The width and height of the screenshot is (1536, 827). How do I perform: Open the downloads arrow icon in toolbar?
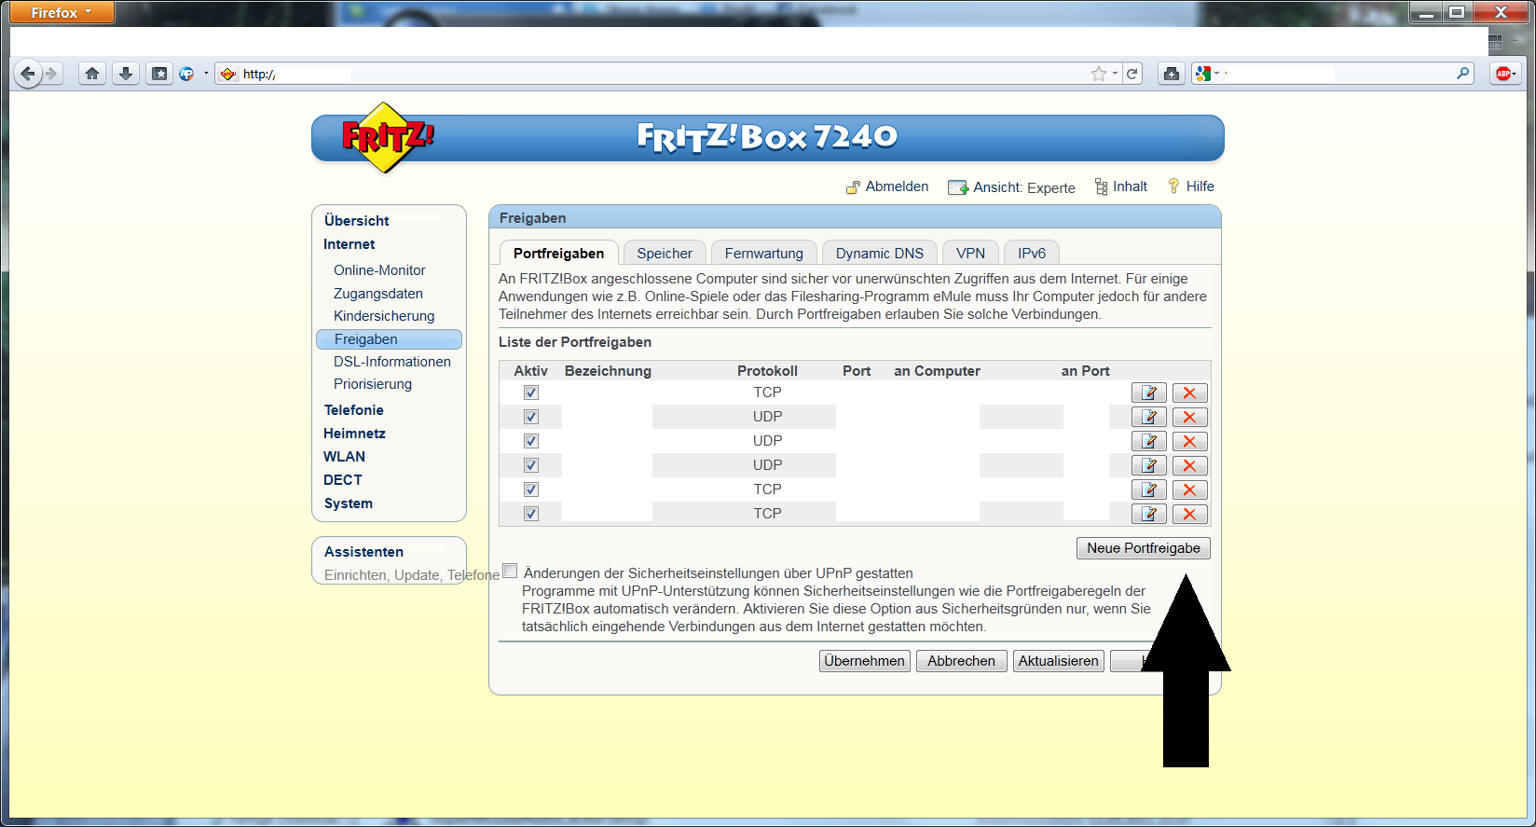coord(126,74)
